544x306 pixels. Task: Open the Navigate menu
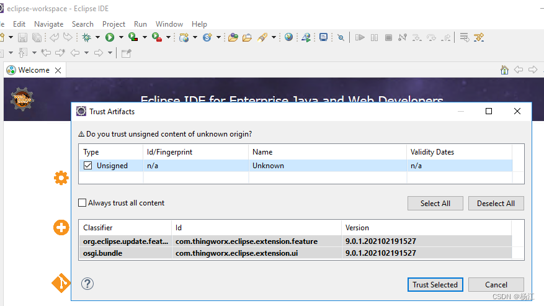click(x=48, y=24)
